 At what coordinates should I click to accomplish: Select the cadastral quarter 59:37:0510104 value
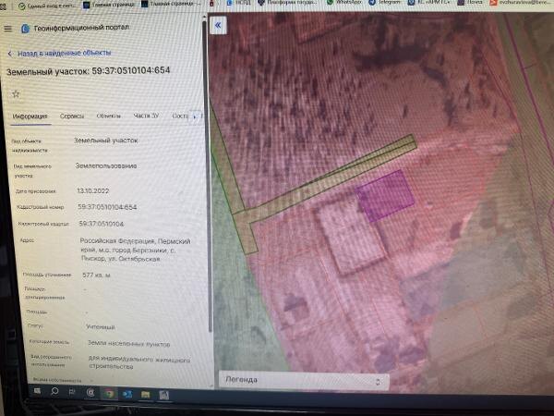pyautogui.click(x=102, y=224)
